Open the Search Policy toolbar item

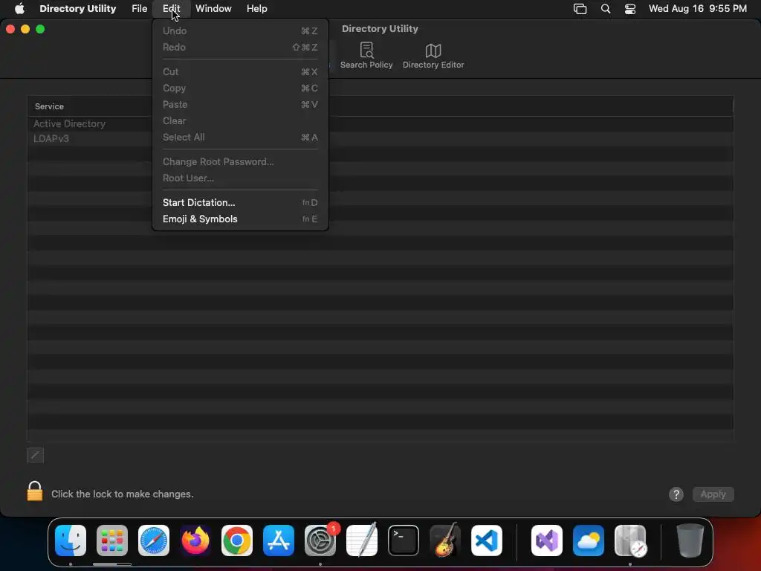click(x=366, y=55)
